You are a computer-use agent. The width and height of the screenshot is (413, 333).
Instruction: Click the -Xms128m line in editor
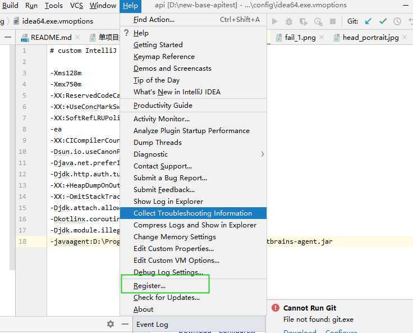(66, 73)
